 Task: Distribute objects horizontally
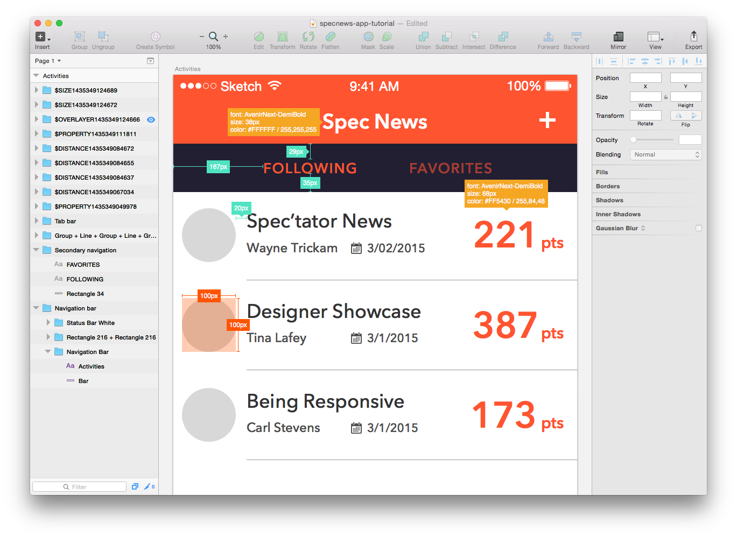[599, 61]
